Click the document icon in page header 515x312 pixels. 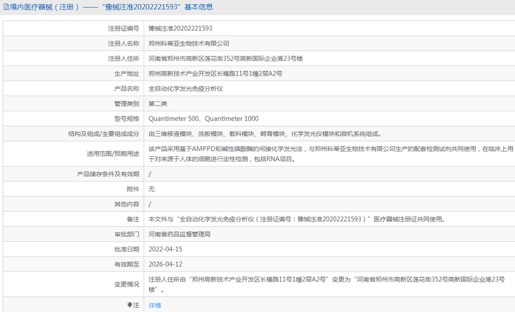click(x=6, y=7)
